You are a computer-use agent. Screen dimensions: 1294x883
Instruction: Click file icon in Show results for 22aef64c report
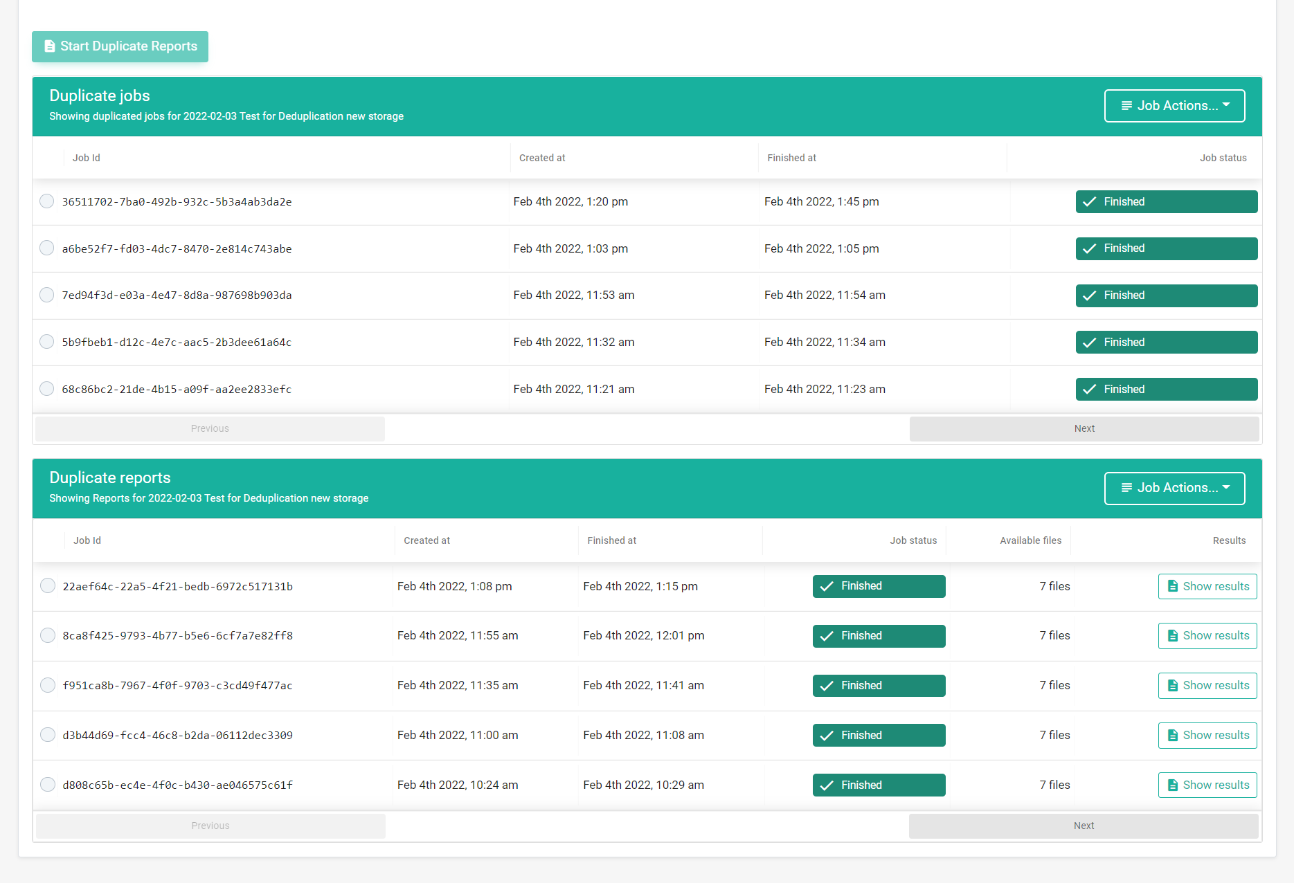point(1173,586)
